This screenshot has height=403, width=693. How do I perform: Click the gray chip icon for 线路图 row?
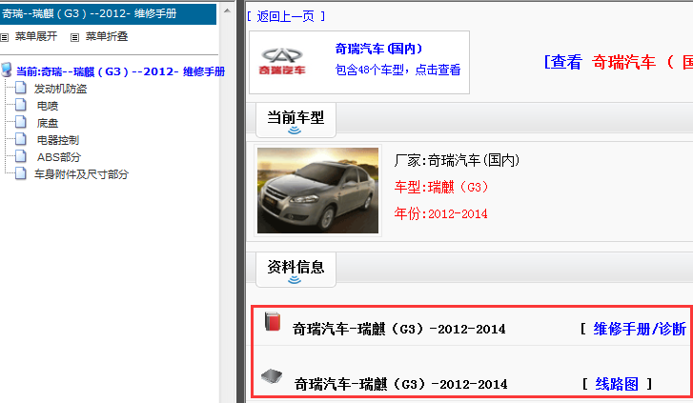click(x=272, y=376)
